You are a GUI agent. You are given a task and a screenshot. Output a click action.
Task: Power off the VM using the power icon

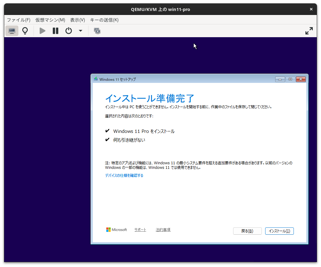pyautogui.click(x=68, y=31)
